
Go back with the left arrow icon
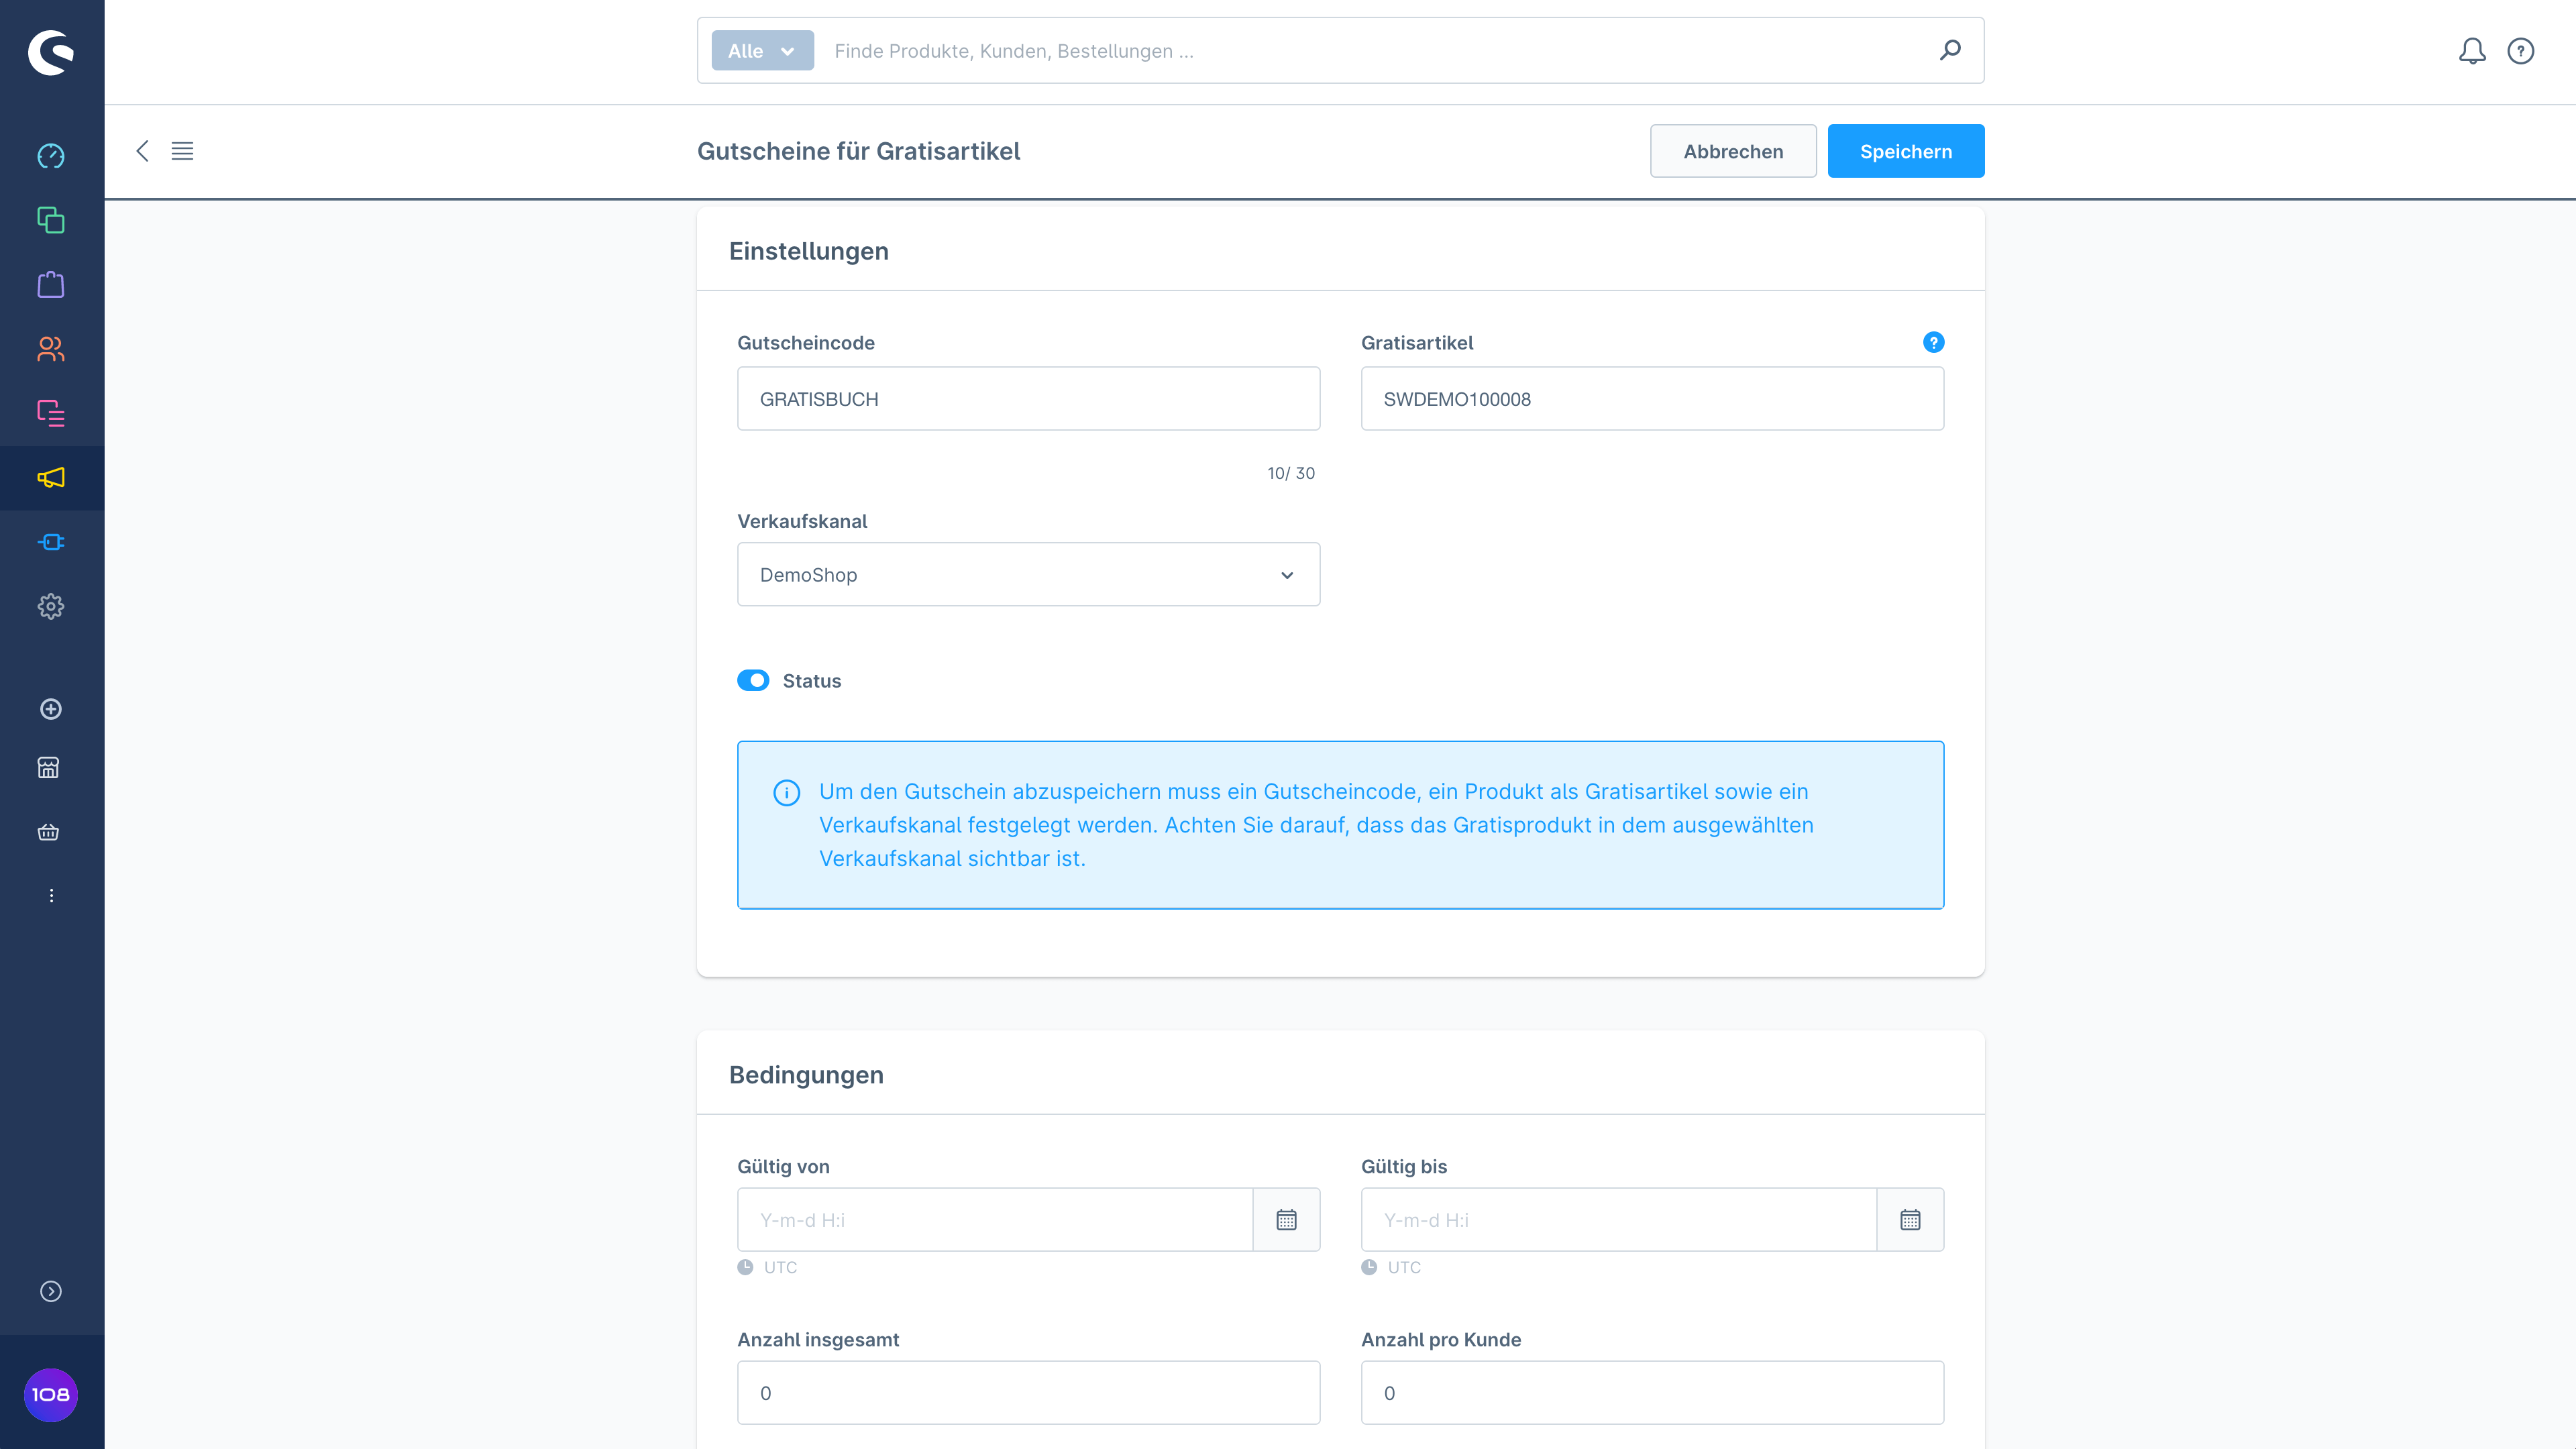(142, 151)
